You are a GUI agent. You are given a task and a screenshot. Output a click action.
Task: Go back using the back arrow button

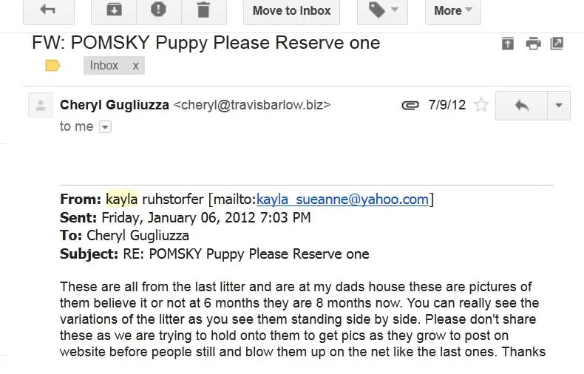48,10
